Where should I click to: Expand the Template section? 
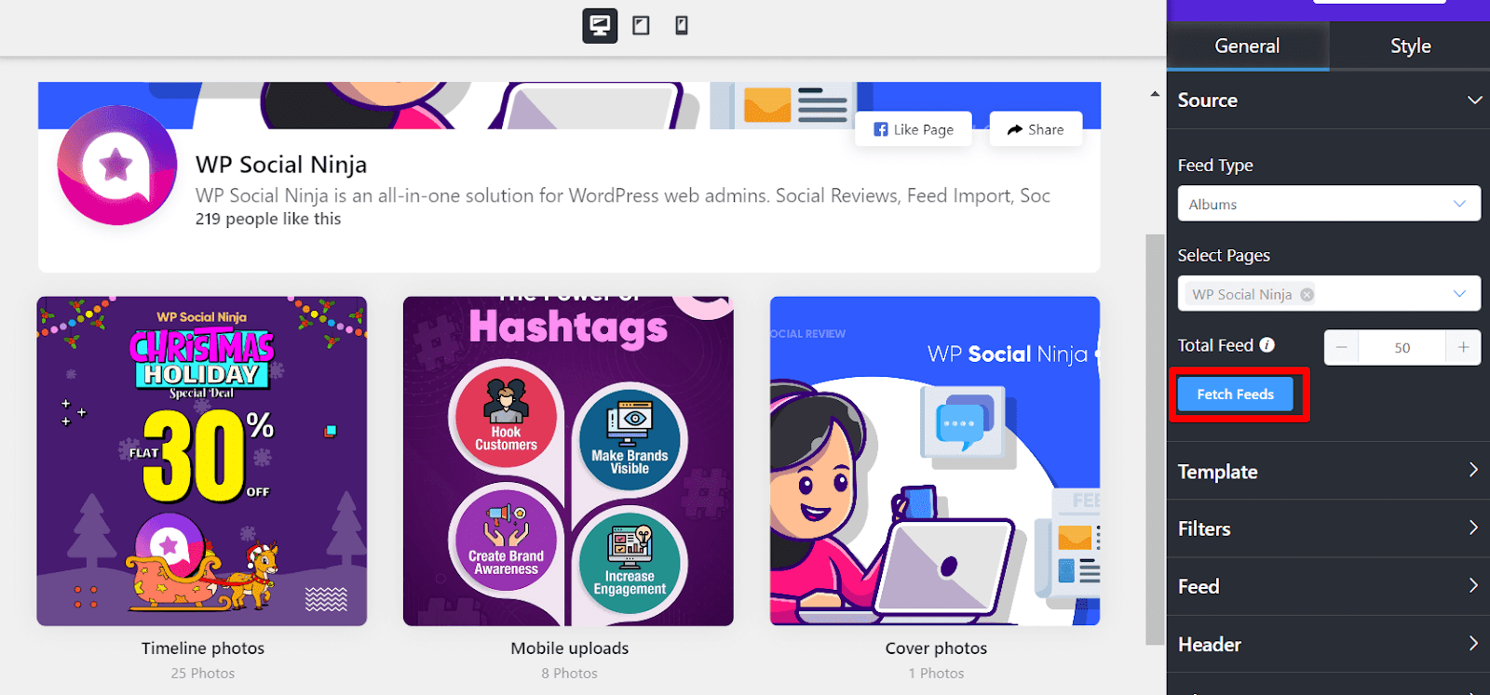point(1328,471)
